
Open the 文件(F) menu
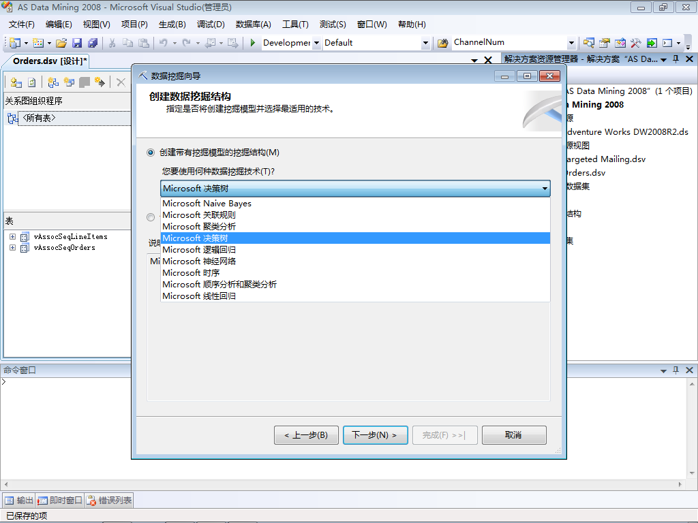tap(21, 25)
